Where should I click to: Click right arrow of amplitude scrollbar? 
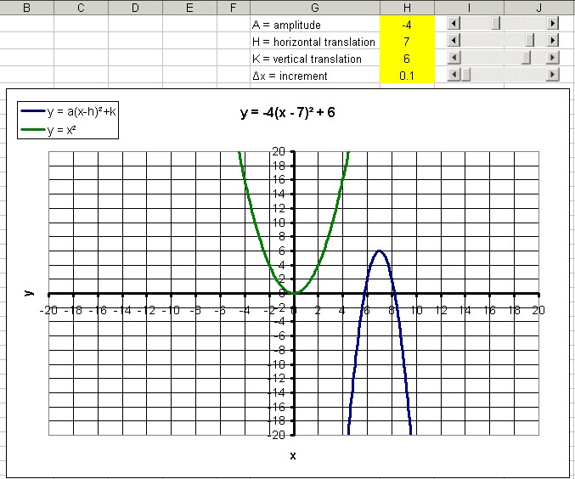[553, 25]
